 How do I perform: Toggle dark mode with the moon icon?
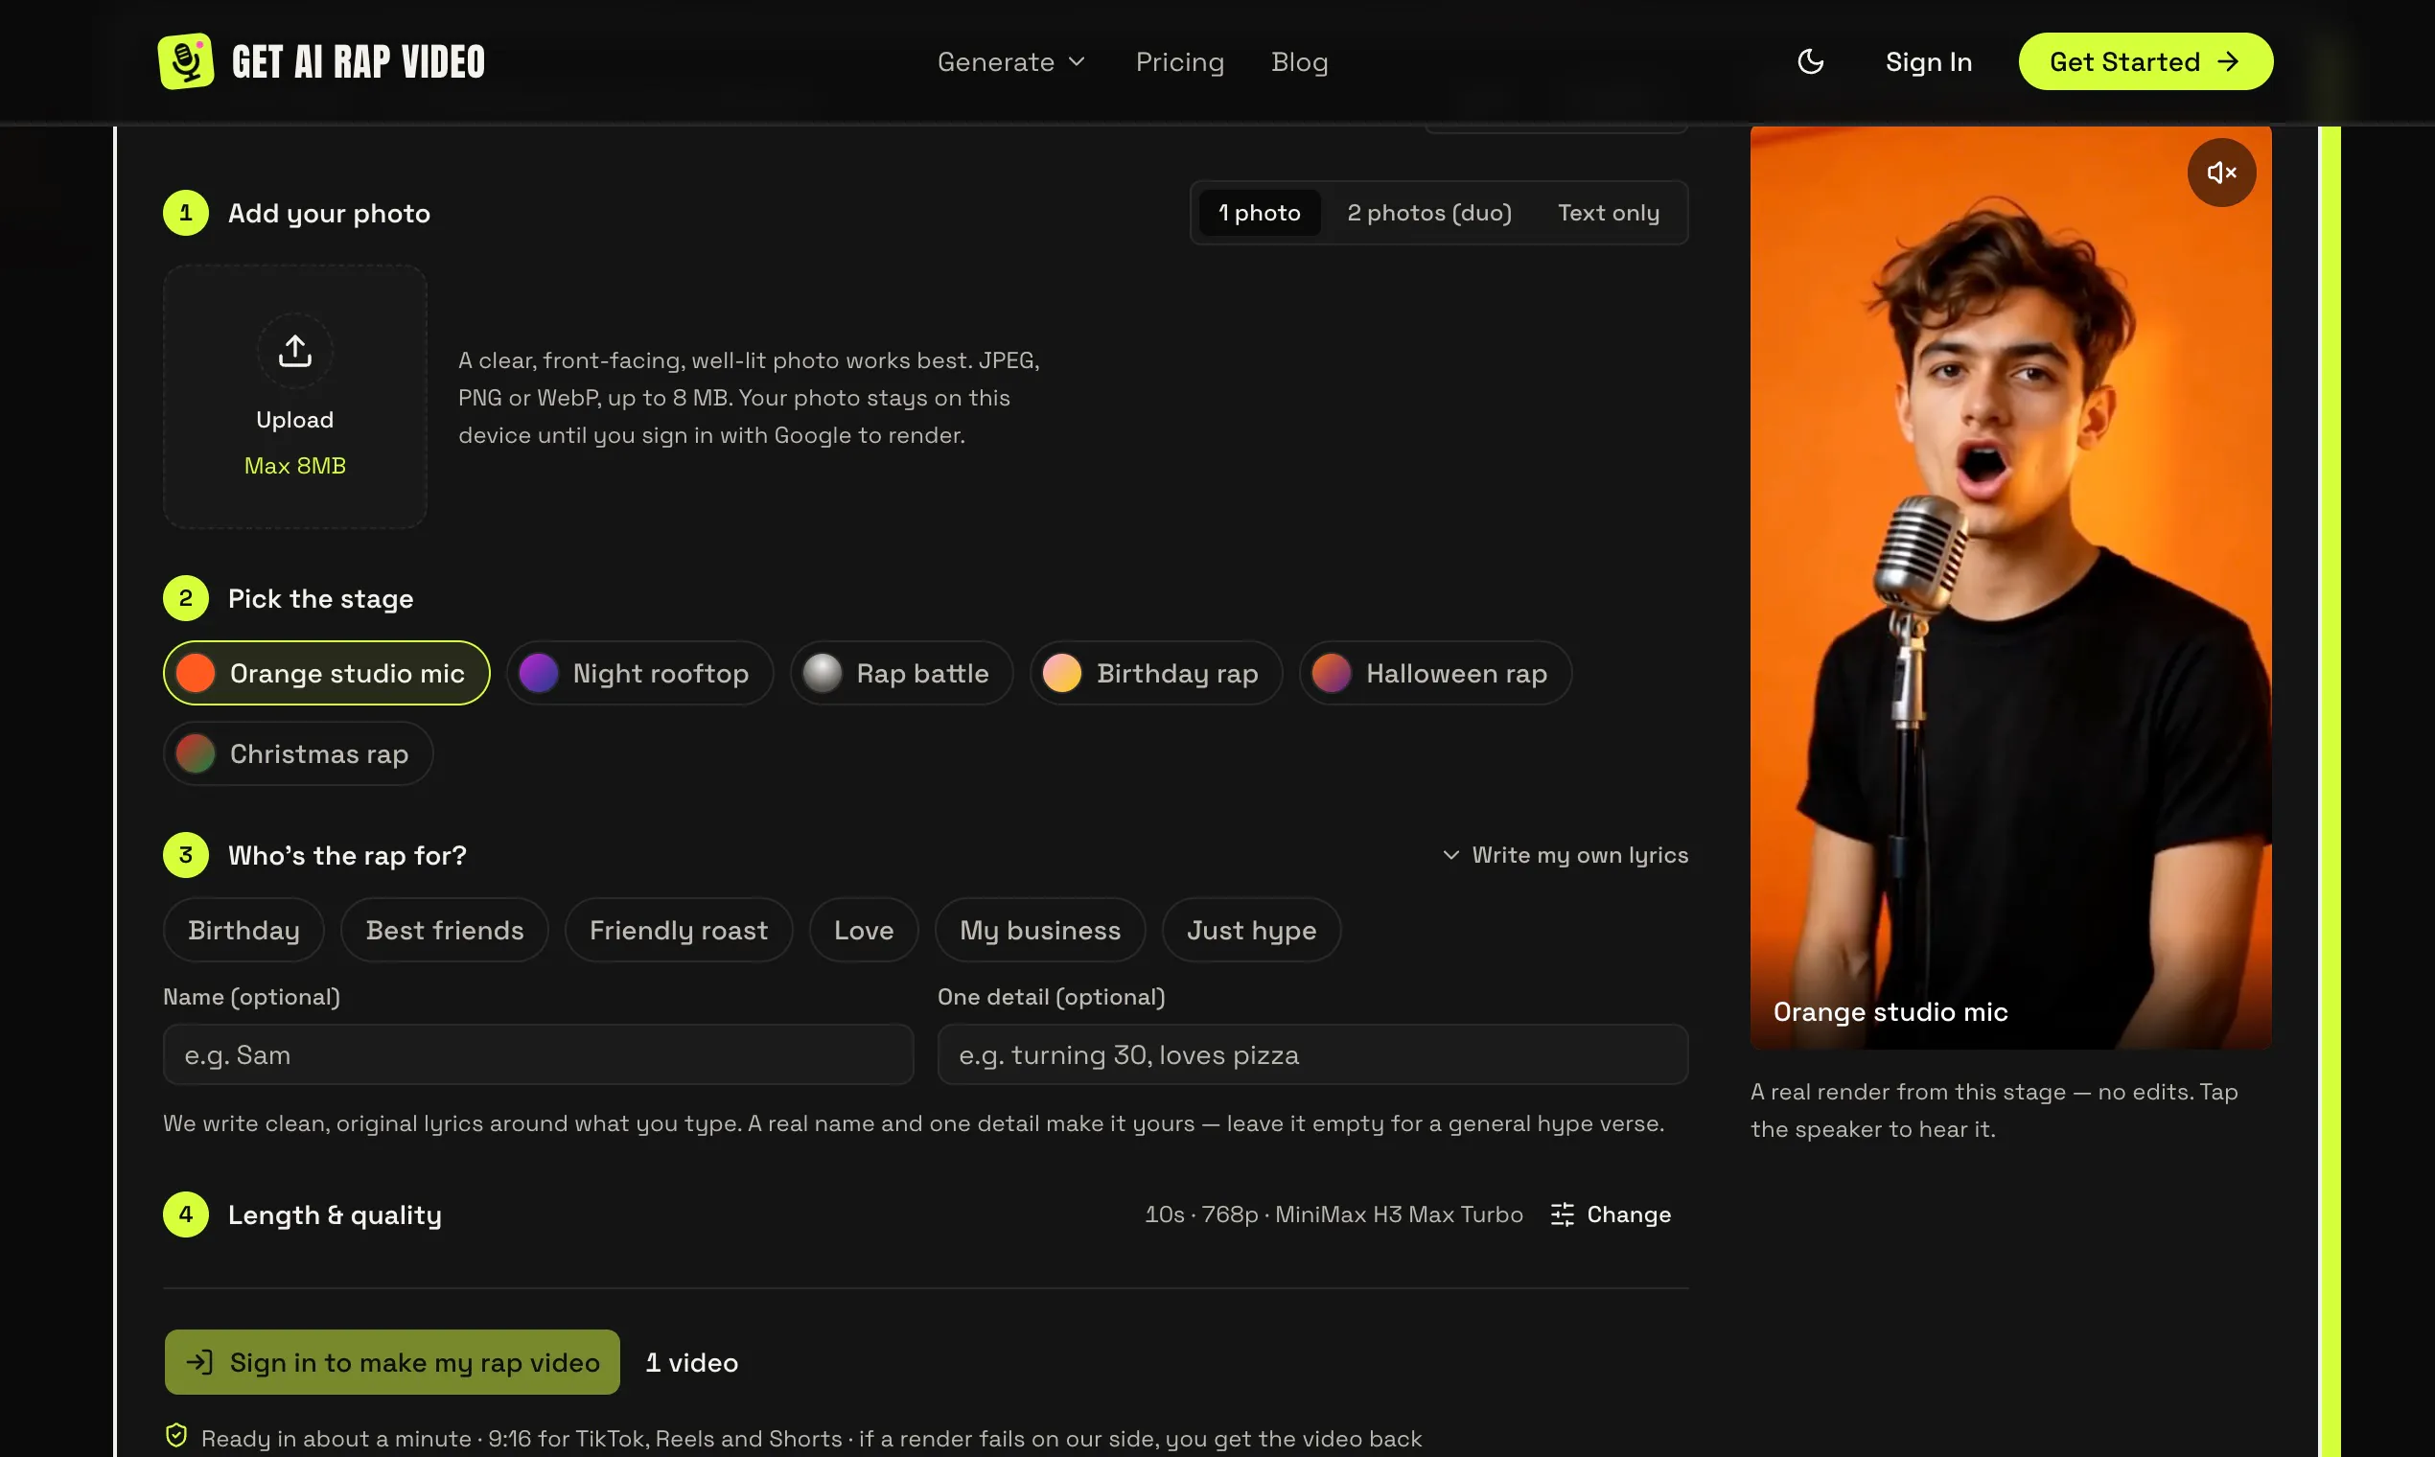coord(1811,62)
